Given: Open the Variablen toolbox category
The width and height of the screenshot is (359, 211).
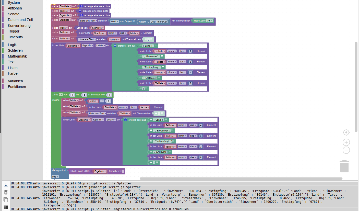Looking at the screenshot, I should click(15, 81).
